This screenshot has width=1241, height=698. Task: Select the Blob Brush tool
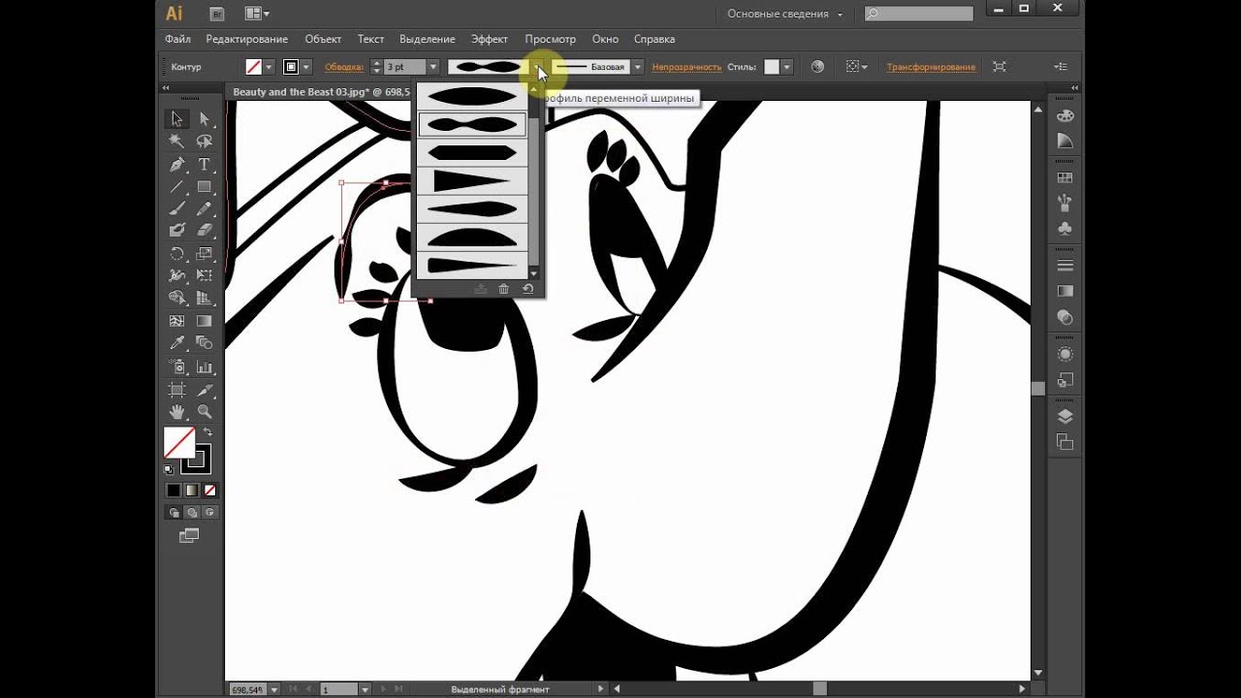coord(177,231)
